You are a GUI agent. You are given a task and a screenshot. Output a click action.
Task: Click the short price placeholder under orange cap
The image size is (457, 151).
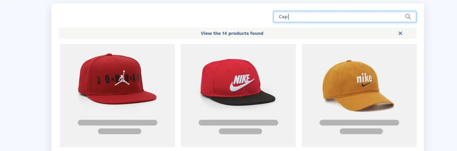point(361,131)
